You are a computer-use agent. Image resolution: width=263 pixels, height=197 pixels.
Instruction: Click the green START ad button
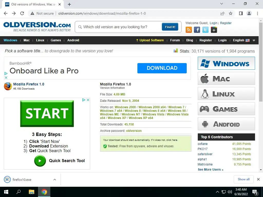(47, 114)
